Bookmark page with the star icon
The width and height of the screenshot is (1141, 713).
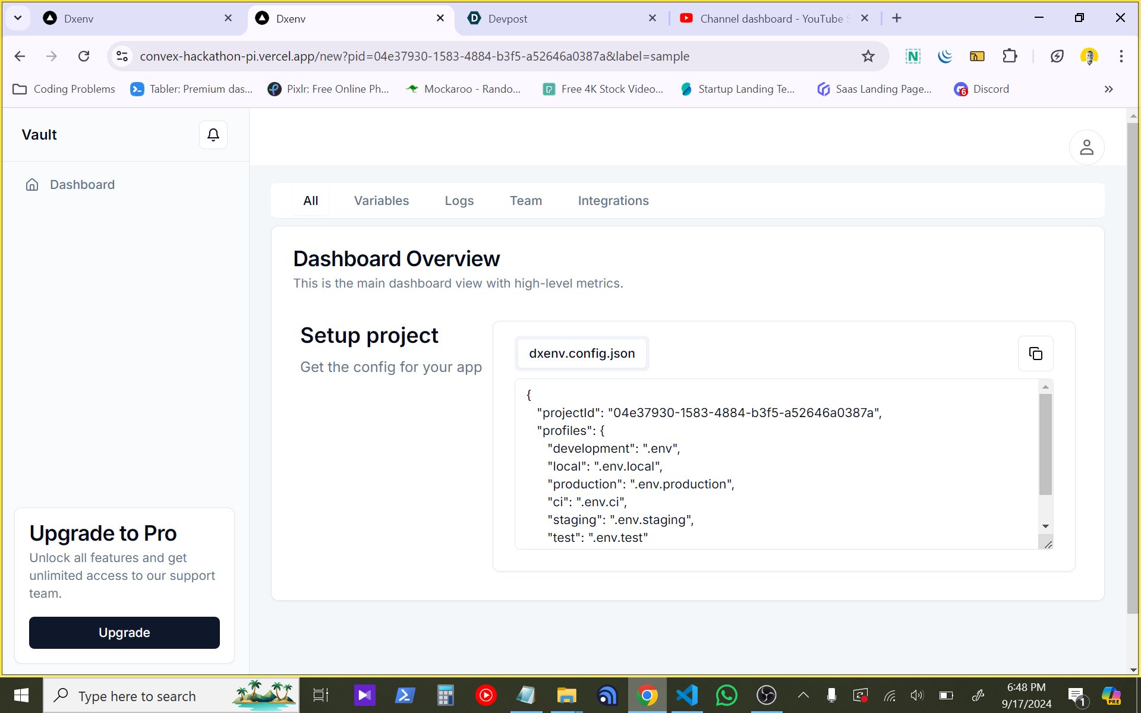(868, 56)
